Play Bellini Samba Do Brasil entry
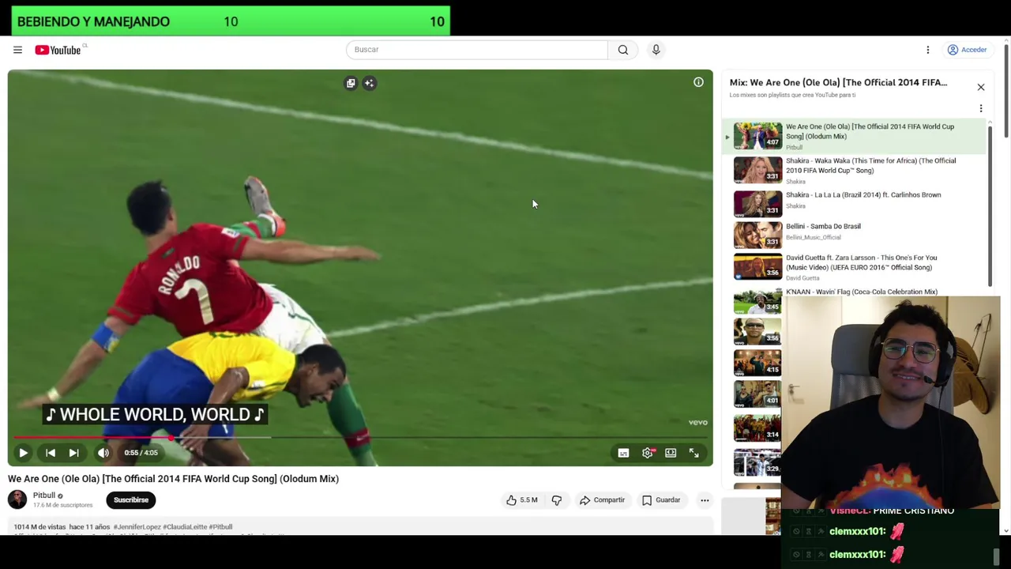1011x569 pixels. pyautogui.click(x=855, y=235)
